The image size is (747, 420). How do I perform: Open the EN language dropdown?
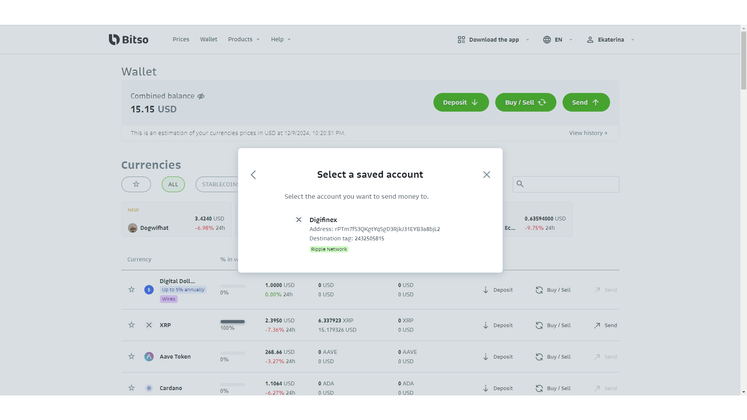[558, 40]
